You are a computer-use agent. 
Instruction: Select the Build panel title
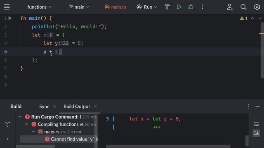pyautogui.click(x=16, y=106)
